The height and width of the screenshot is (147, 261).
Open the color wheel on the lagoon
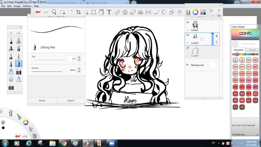[x=26, y=122]
